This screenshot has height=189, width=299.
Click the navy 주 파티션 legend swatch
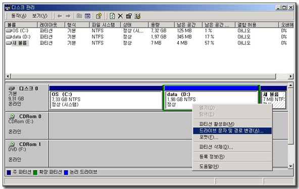[9, 172]
